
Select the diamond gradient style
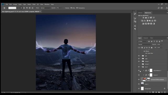coord(33,8)
